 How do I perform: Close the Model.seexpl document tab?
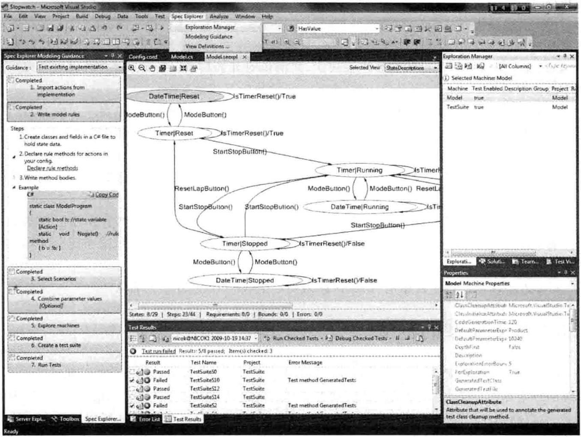pyautogui.click(x=245, y=57)
